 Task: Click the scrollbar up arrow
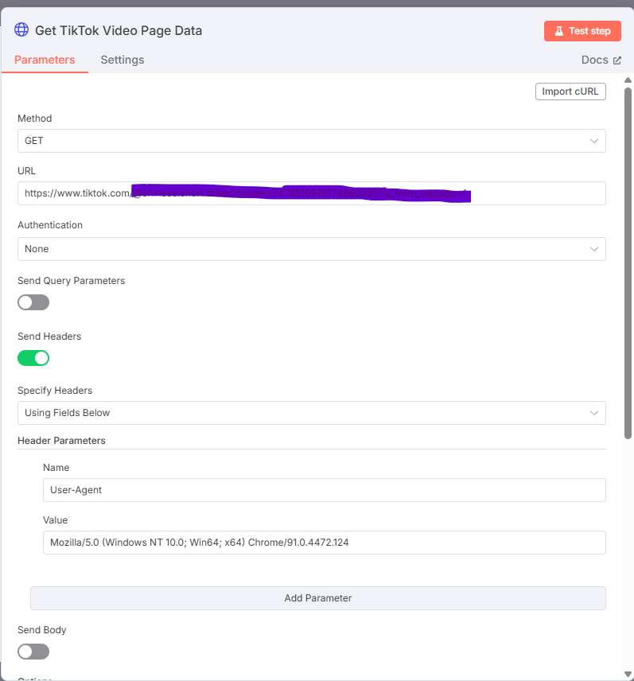pyautogui.click(x=628, y=80)
